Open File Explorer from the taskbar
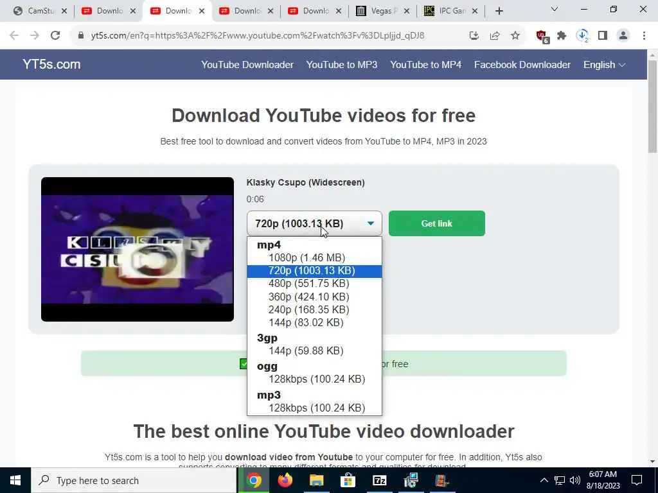Image resolution: width=658 pixels, height=493 pixels. coord(316,480)
